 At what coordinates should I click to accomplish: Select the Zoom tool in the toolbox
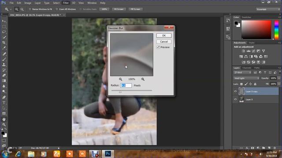(4, 125)
